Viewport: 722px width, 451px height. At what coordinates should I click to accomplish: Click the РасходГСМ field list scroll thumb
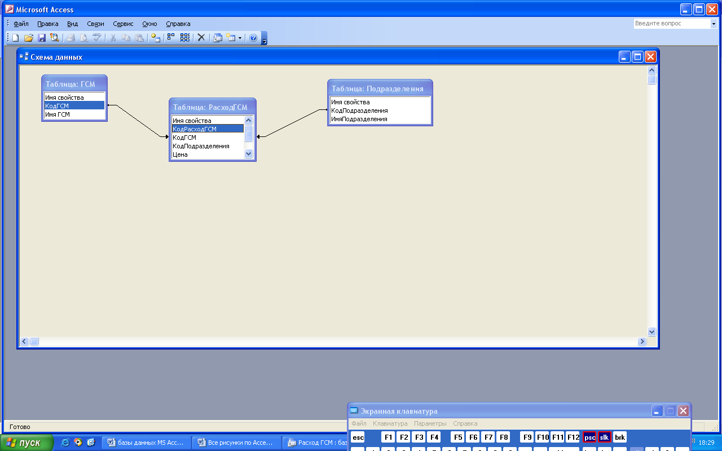coord(249,132)
